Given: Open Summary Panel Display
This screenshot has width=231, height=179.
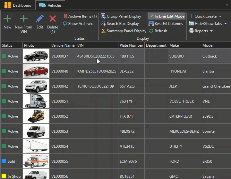Looking at the screenshot, I should pyautogui.click(x=124, y=31).
